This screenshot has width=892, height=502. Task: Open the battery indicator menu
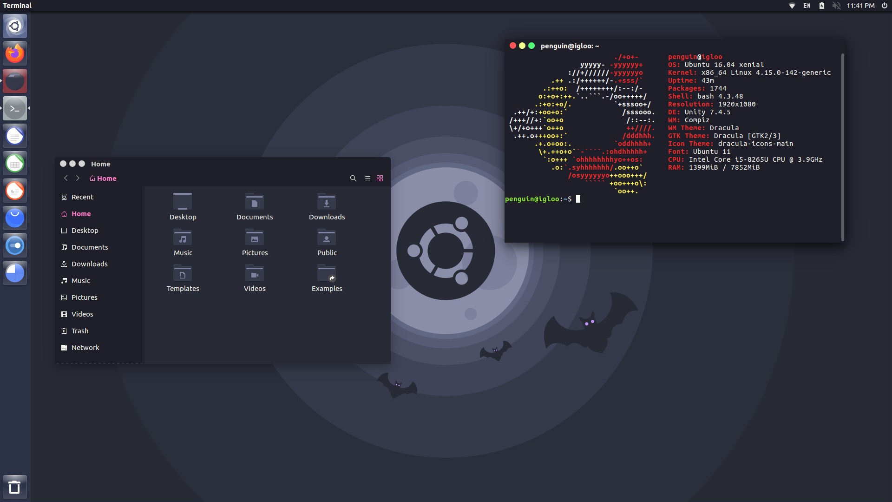[822, 6]
